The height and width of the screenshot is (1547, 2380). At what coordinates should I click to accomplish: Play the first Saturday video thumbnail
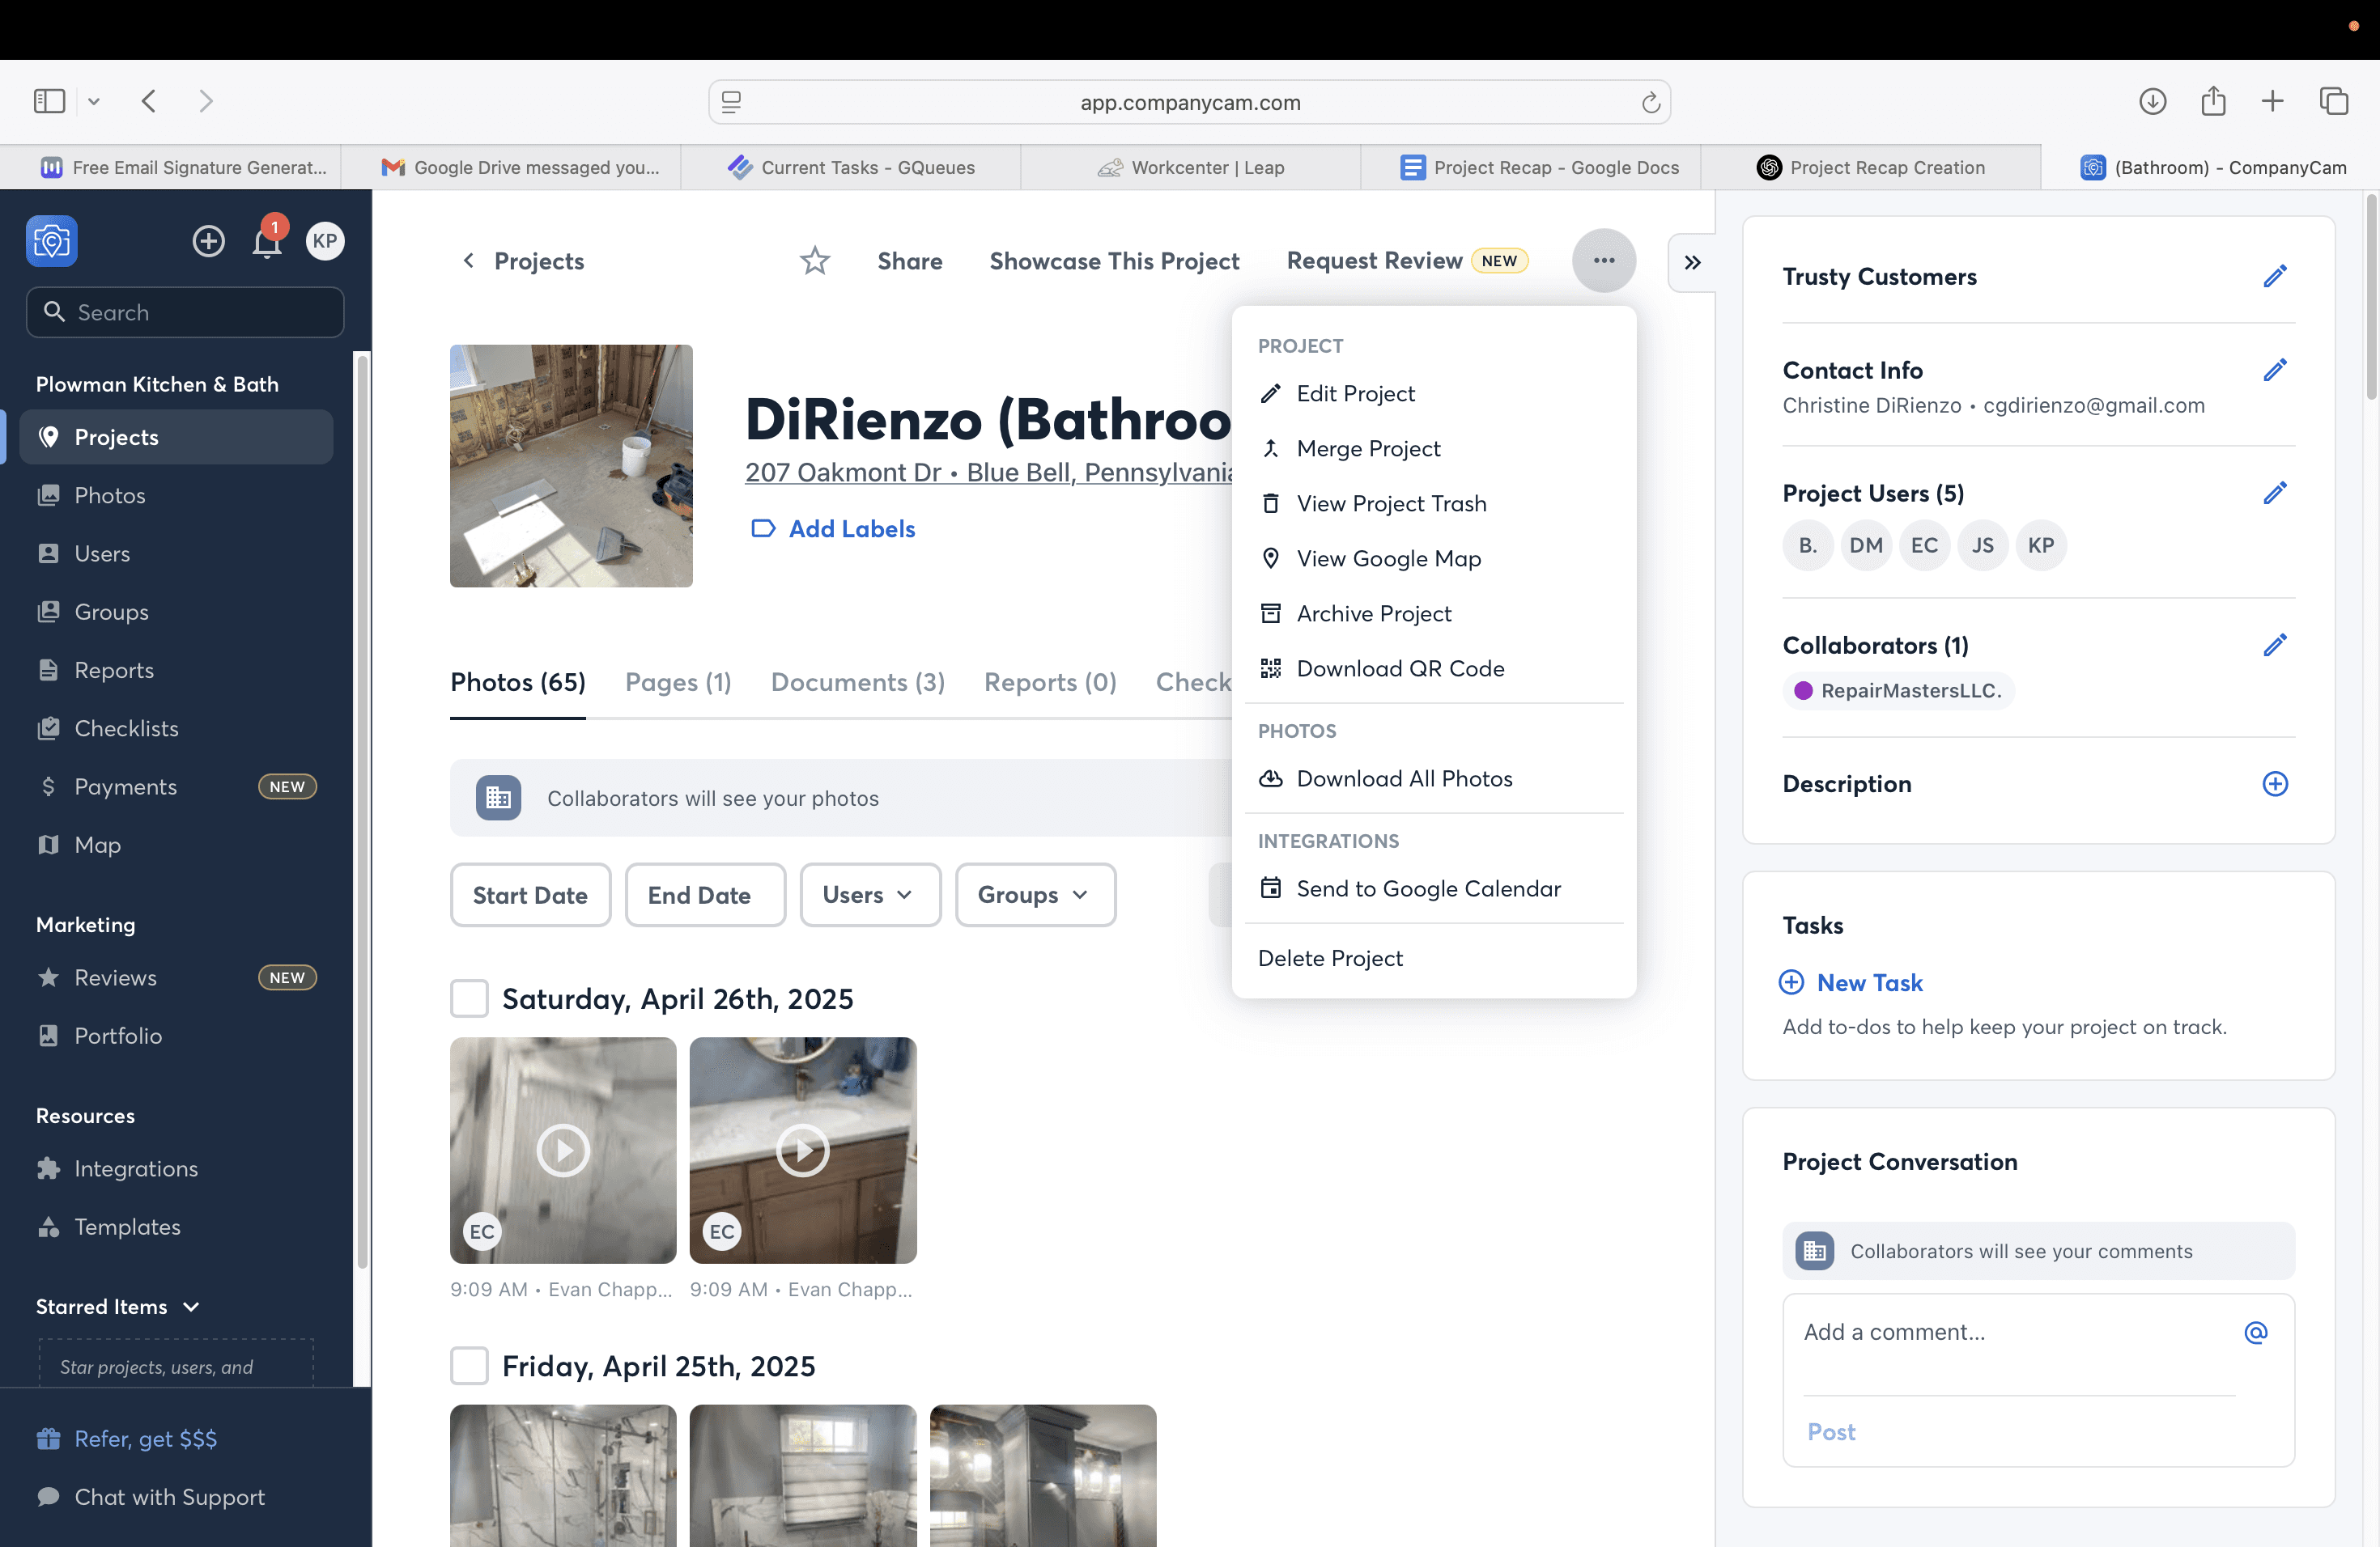(x=563, y=1151)
